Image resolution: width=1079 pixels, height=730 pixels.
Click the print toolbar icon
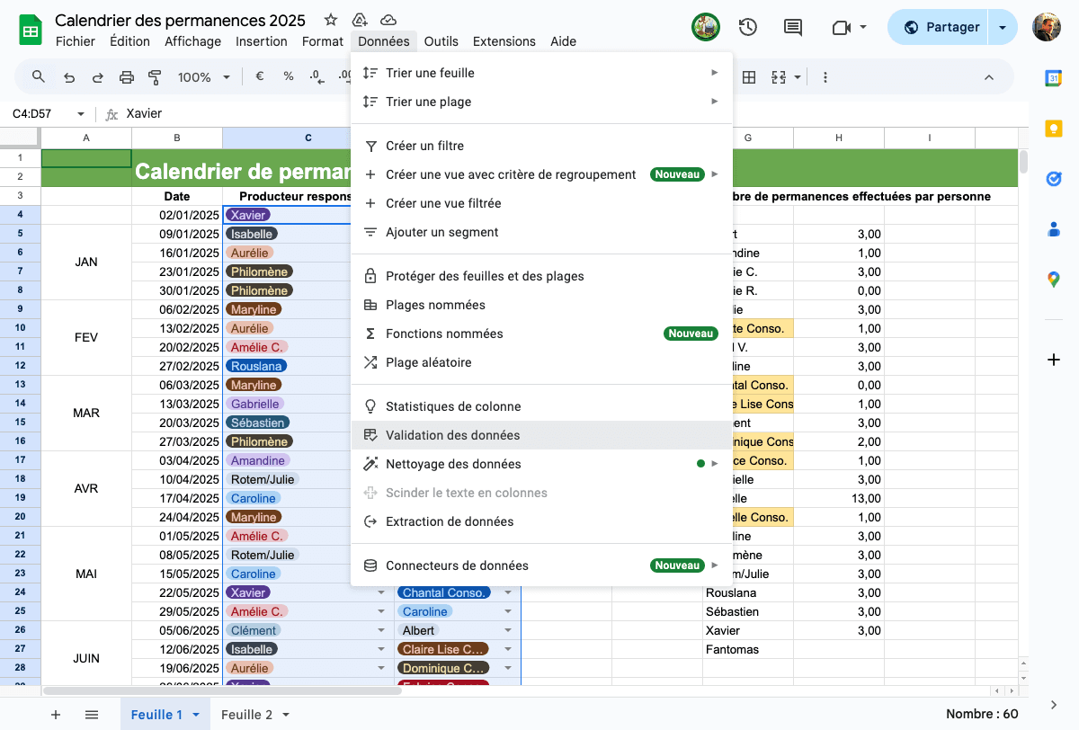coord(127,77)
